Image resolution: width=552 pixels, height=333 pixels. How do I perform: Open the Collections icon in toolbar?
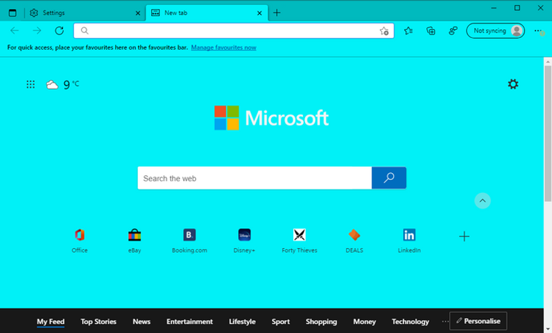(431, 30)
